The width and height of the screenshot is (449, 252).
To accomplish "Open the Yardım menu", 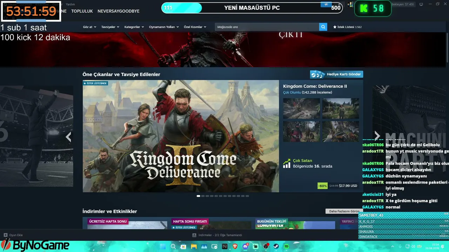I will (x=70, y=4).
